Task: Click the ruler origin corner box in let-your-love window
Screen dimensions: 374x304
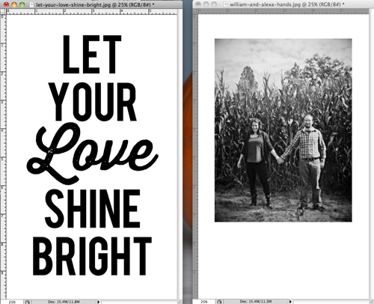Action: 3,11
